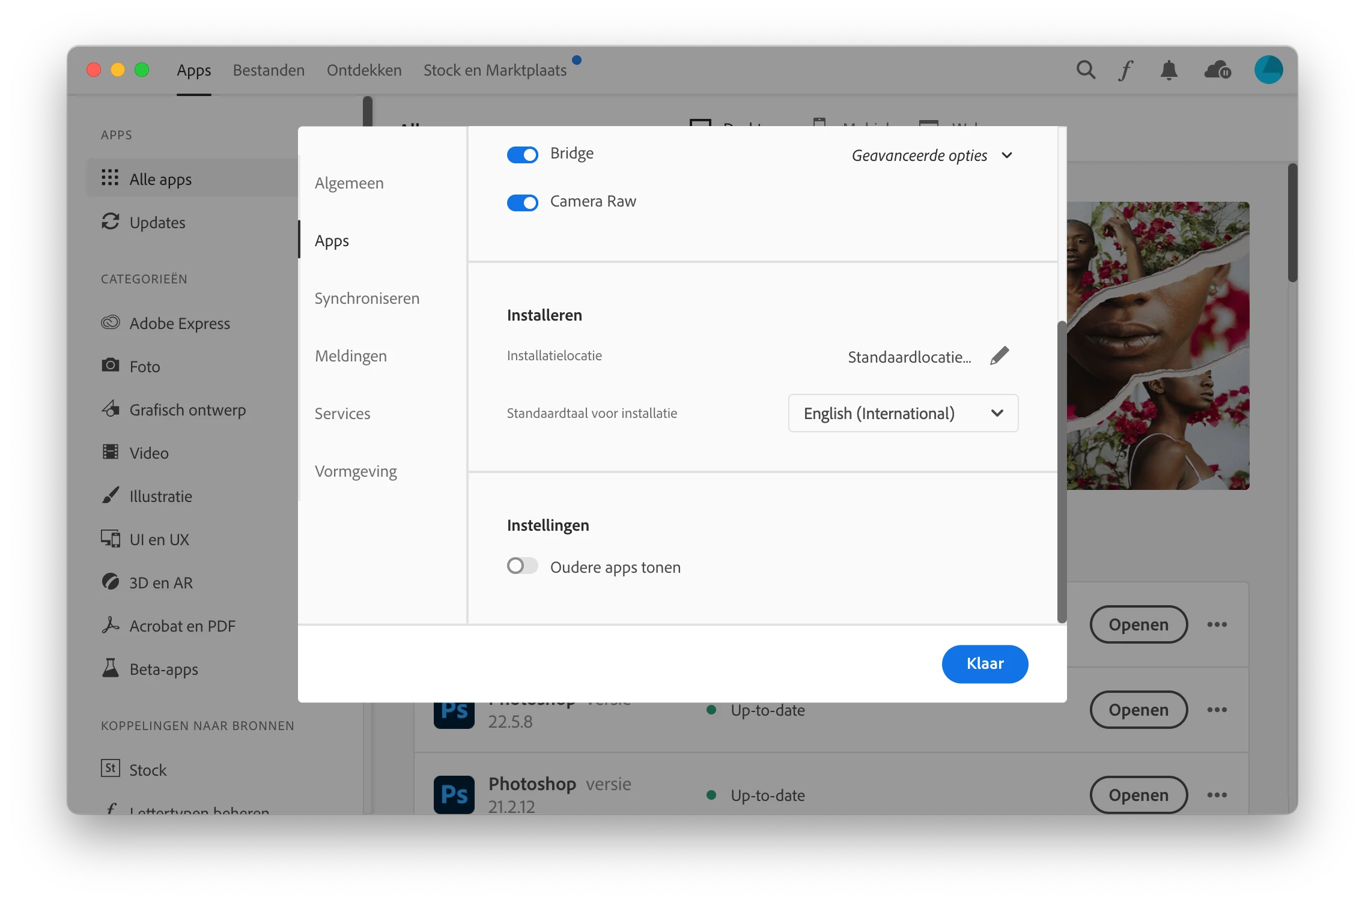Select the Adobe Express category icon

pos(111,323)
